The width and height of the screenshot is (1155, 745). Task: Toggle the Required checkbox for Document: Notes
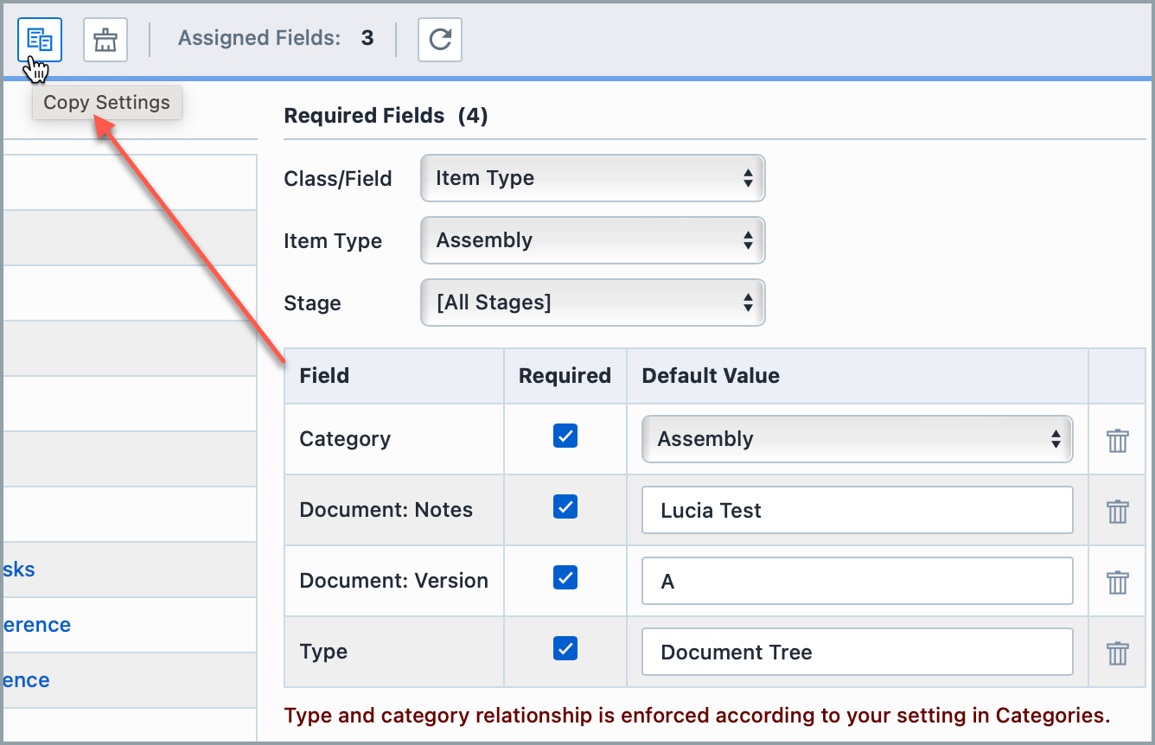(x=565, y=506)
